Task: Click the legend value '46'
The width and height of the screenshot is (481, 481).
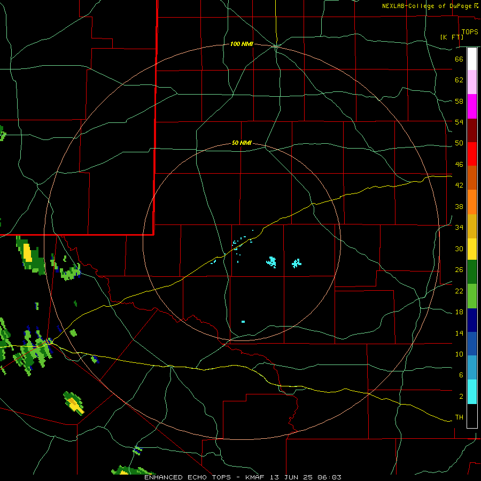Action: pos(459,165)
